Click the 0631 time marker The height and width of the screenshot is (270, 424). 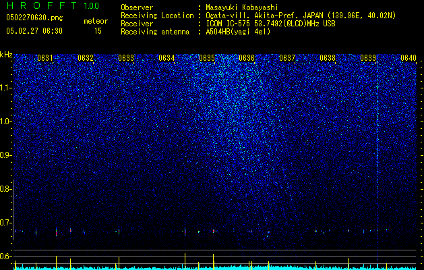coord(45,58)
